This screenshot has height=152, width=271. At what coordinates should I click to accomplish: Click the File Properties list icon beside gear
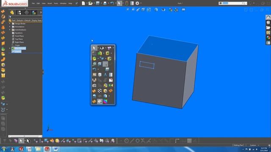point(132,3)
